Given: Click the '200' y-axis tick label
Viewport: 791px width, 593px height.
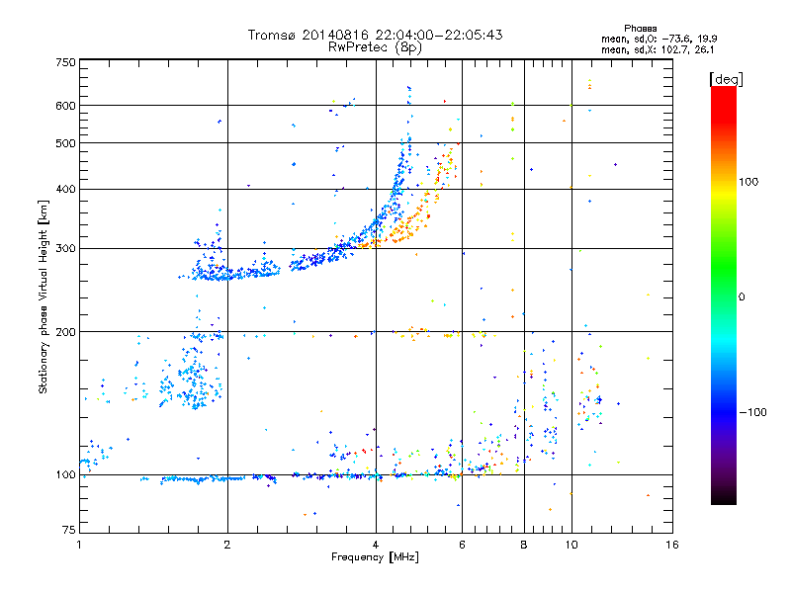Looking at the screenshot, I should (x=65, y=332).
